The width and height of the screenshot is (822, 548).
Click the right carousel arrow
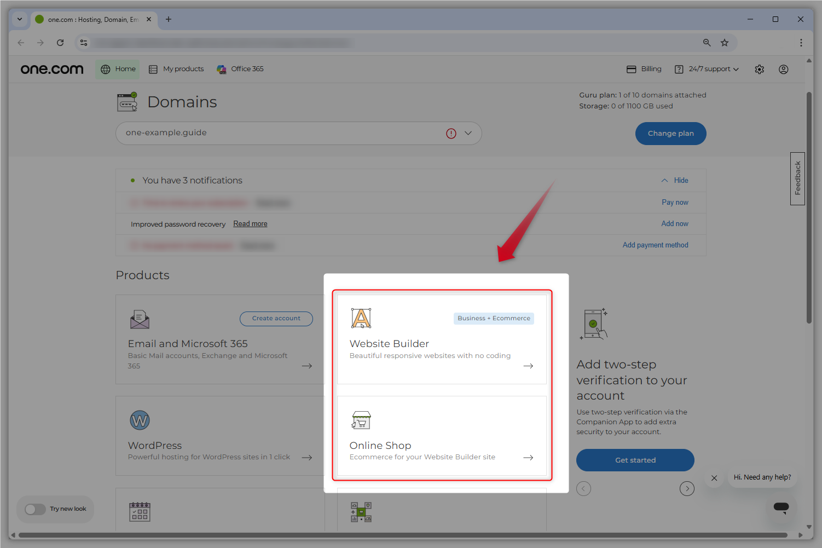click(687, 488)
